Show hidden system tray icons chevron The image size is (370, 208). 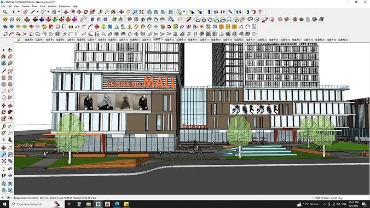pos(324,204)
